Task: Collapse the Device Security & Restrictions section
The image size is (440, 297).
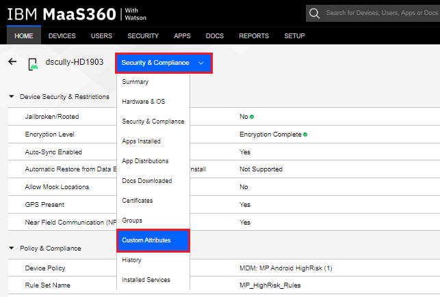Action: (12, 96)
